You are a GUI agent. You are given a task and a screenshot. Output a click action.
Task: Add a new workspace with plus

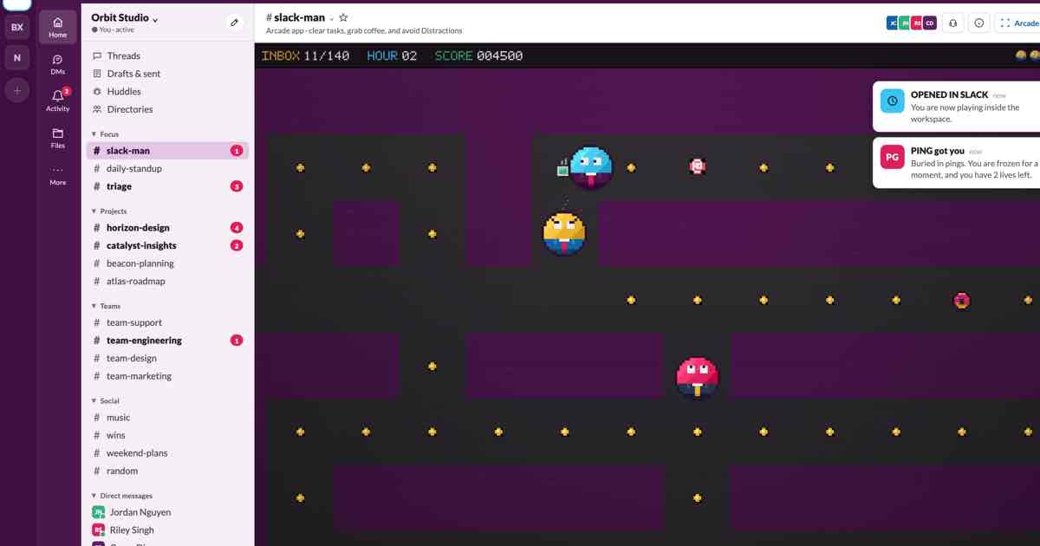pos(16,90)
